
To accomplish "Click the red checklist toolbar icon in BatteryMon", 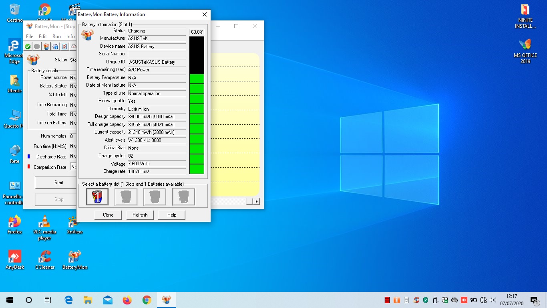I will coord(64,47).
